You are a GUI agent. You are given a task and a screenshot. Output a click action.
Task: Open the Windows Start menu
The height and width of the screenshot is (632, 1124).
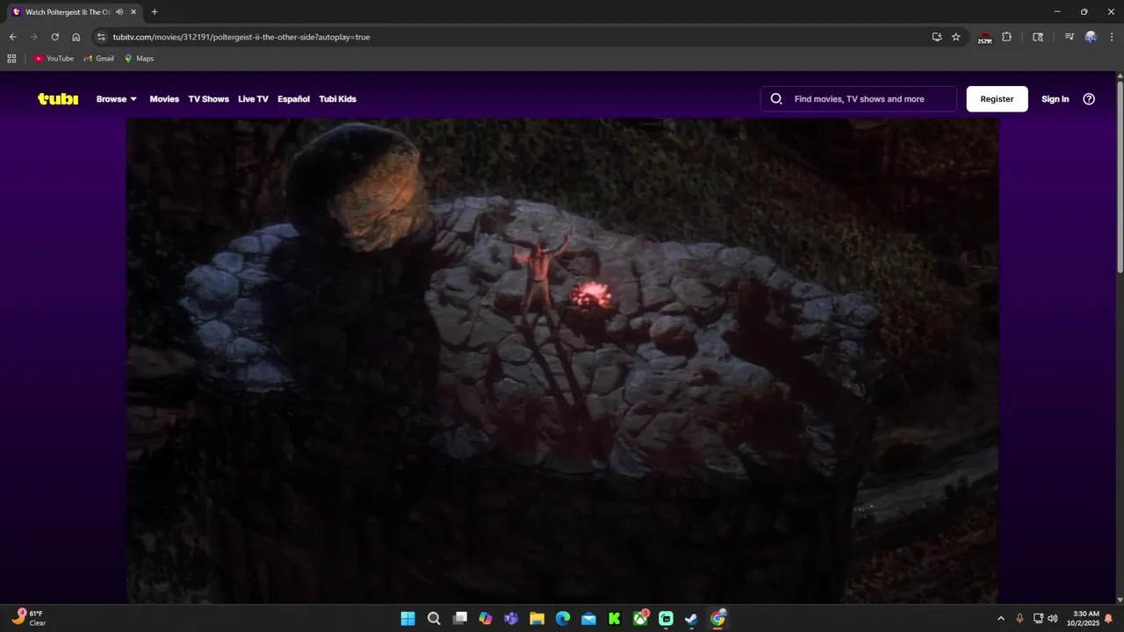pyautogui.click(x=407, y=619)
